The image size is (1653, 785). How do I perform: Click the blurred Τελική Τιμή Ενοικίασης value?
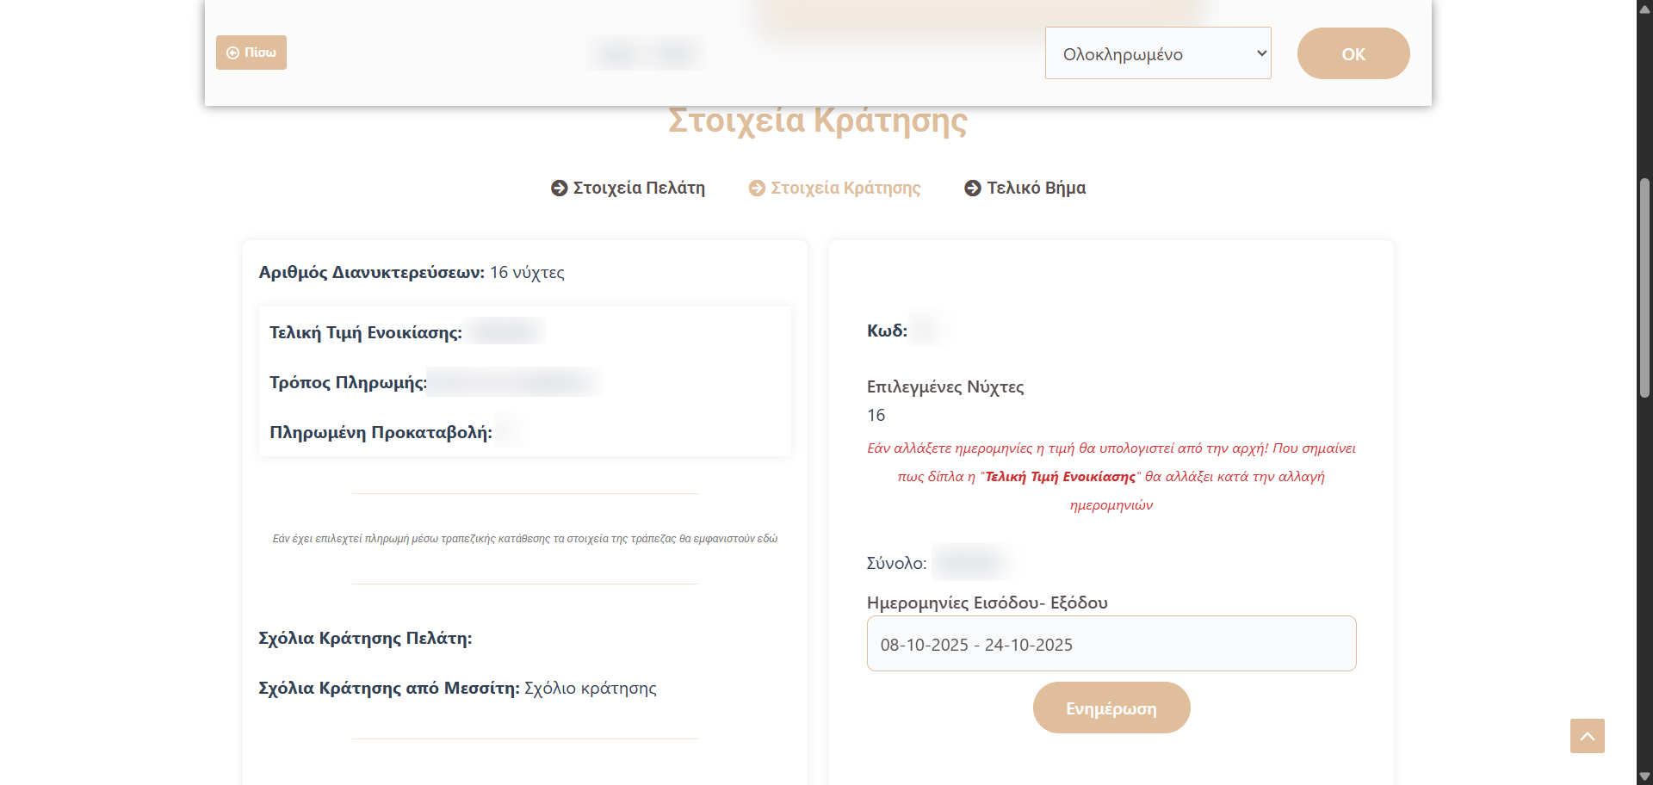506,331
